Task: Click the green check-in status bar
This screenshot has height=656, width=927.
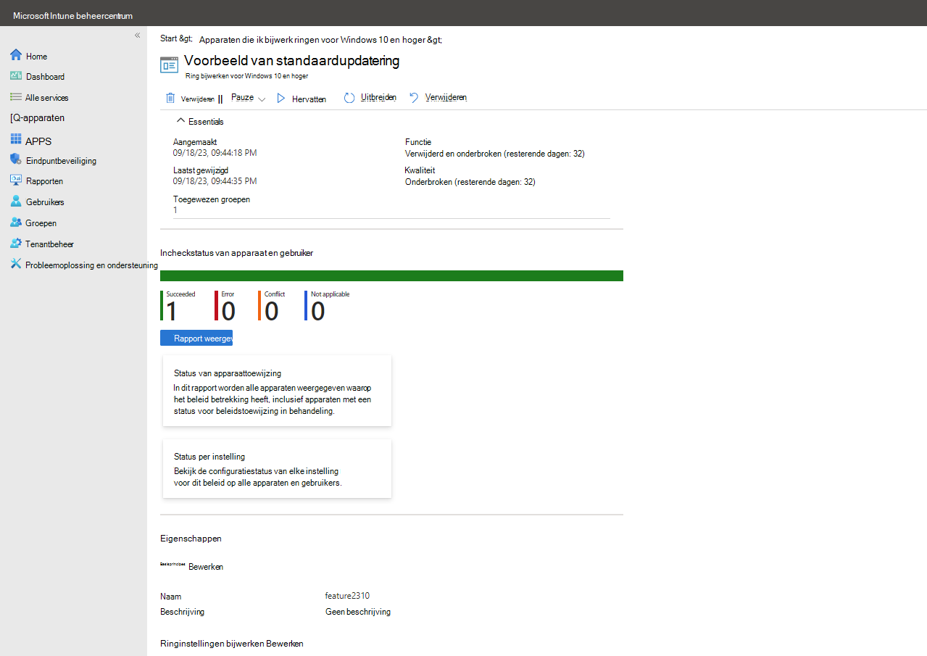Action: tap(391, 275)
